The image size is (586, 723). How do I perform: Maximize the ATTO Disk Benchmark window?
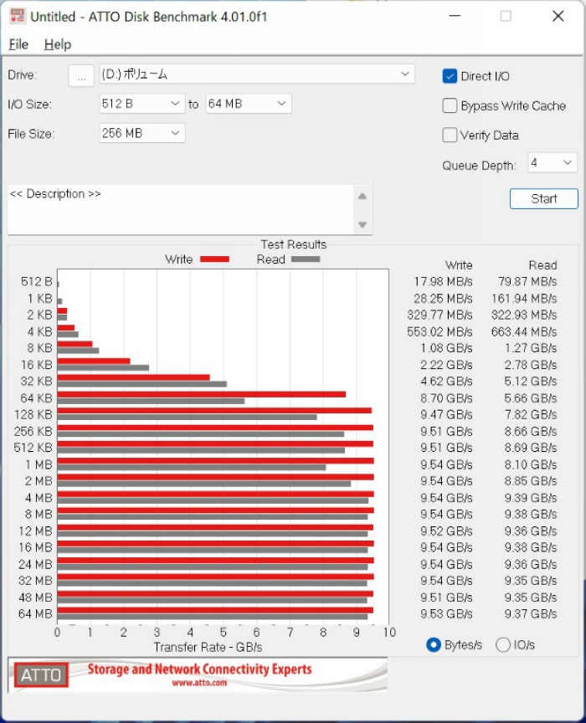506,16
